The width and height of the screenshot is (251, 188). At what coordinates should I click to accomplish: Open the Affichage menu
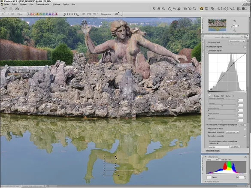[x=57, y=4]
